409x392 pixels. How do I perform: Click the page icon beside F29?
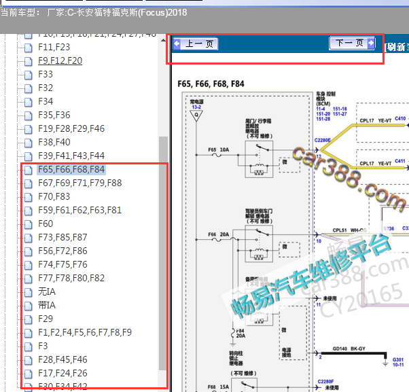(28, 319)
